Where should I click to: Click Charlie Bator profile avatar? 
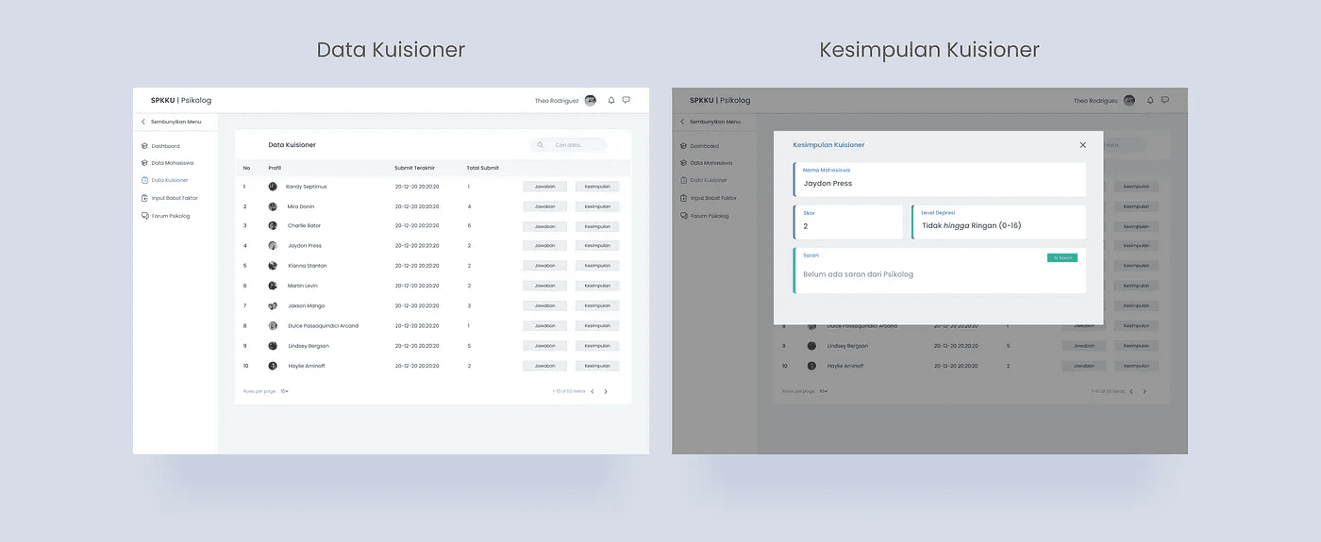[x=273, y=226]
